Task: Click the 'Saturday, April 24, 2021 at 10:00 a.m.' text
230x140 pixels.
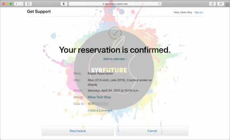Action: coord(113,91)
